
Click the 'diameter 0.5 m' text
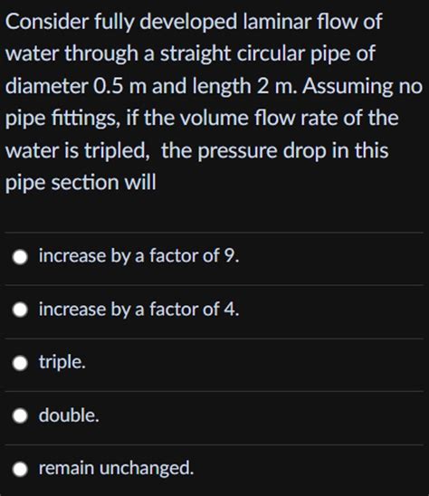(x=76, y=86)
